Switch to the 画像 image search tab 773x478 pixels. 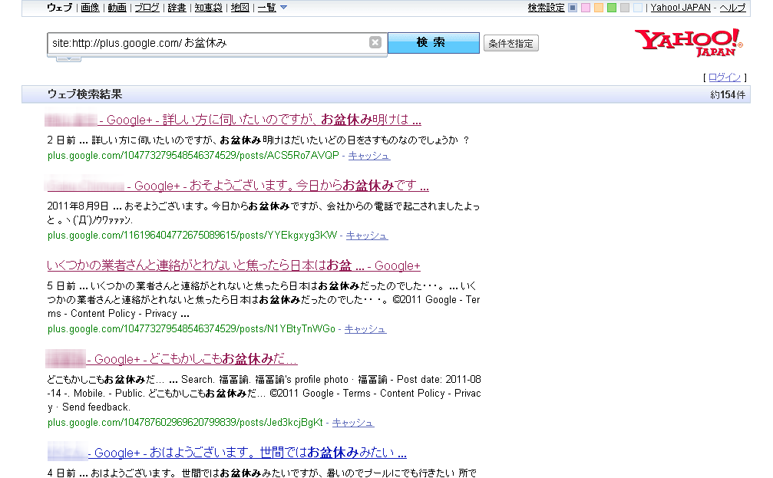point(90,8)
